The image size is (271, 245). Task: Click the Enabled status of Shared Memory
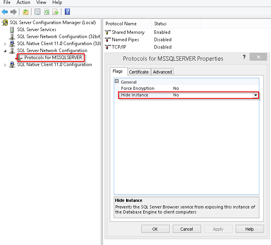(x=162, y=32)
